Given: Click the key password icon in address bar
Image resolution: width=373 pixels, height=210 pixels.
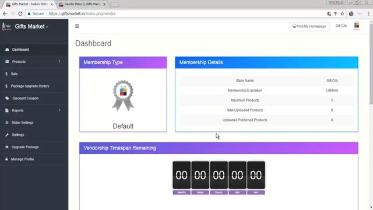Looking at the screenshot, I should click(x=336, y=14).
